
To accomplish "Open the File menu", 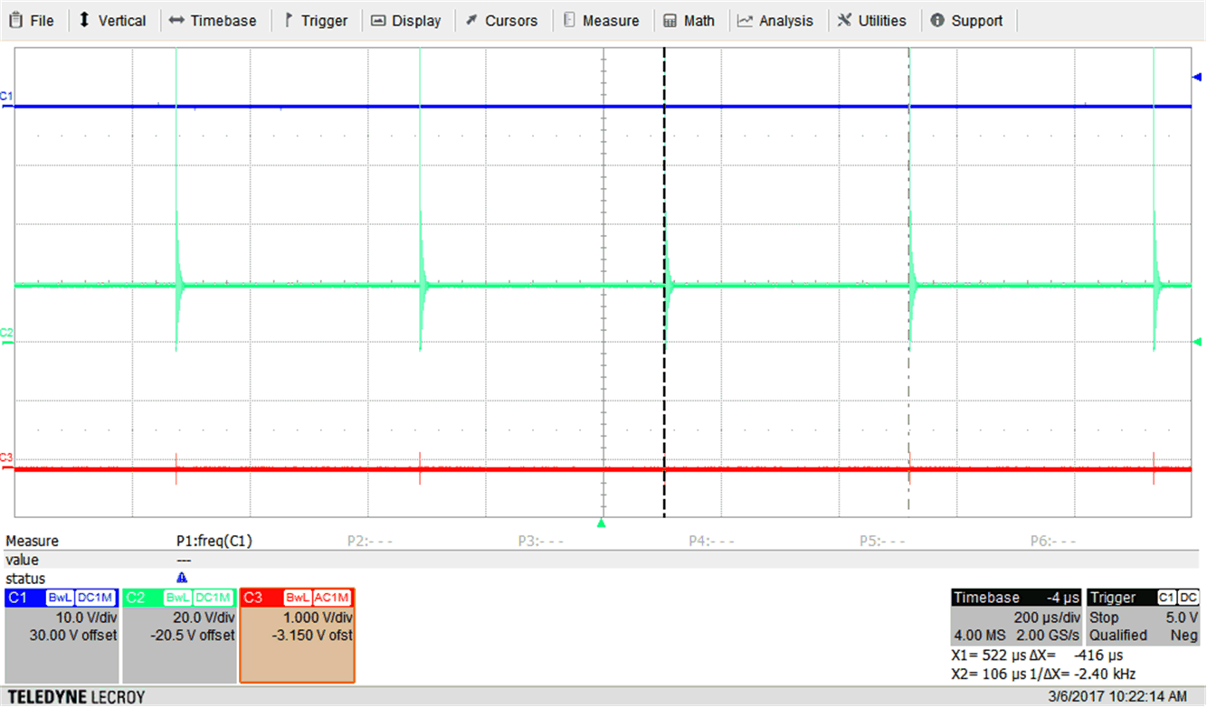I will [x=32, y=20].
